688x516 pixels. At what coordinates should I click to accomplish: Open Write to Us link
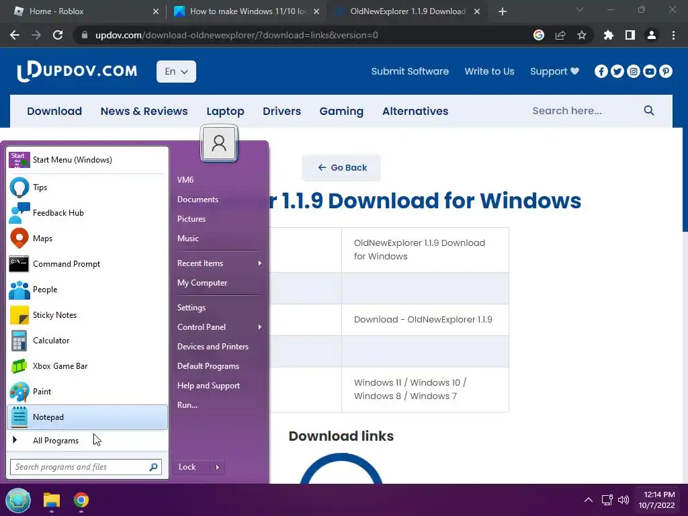[x=489, y=71]
